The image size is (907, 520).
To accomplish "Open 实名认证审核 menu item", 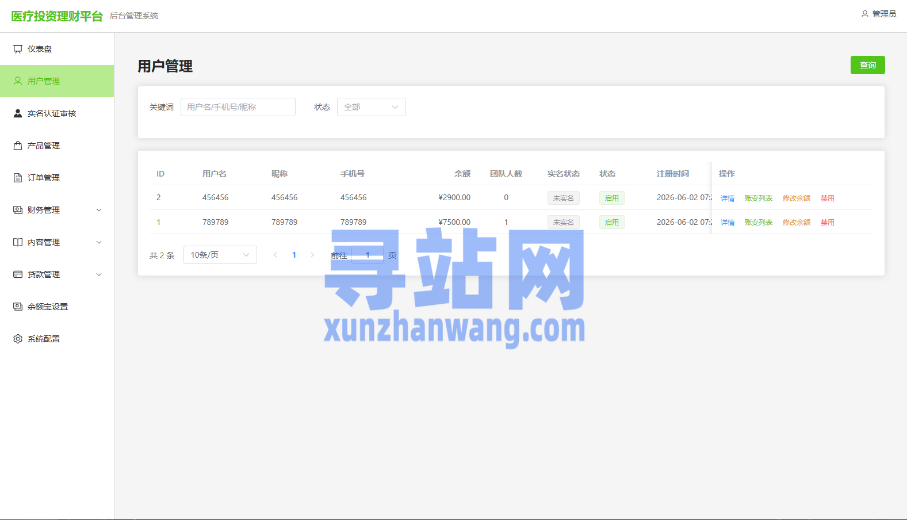I will click(57, 113).
